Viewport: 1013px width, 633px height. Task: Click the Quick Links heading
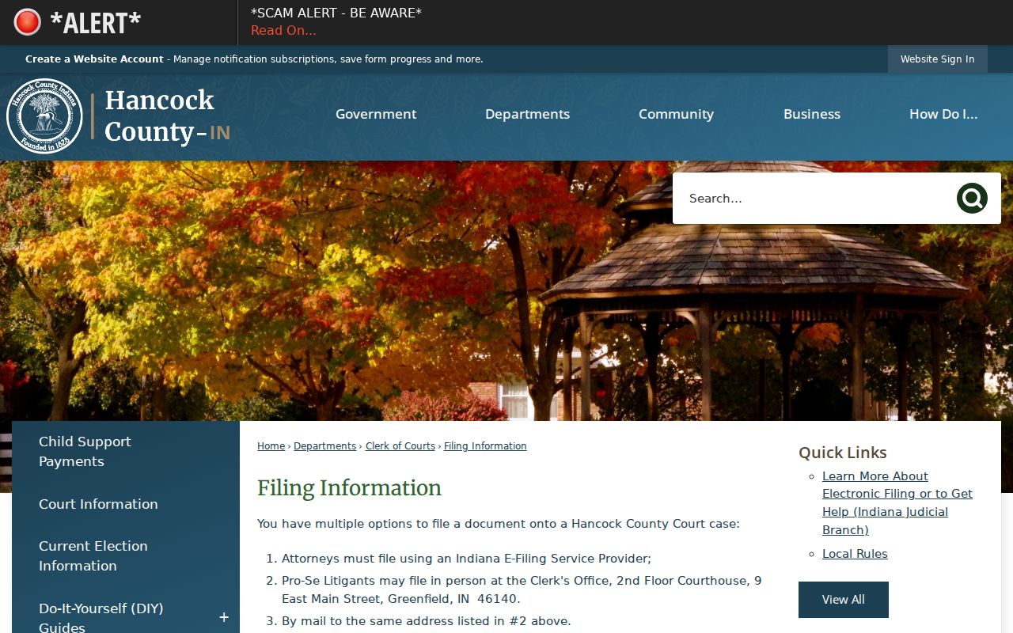tap(843, 453)
